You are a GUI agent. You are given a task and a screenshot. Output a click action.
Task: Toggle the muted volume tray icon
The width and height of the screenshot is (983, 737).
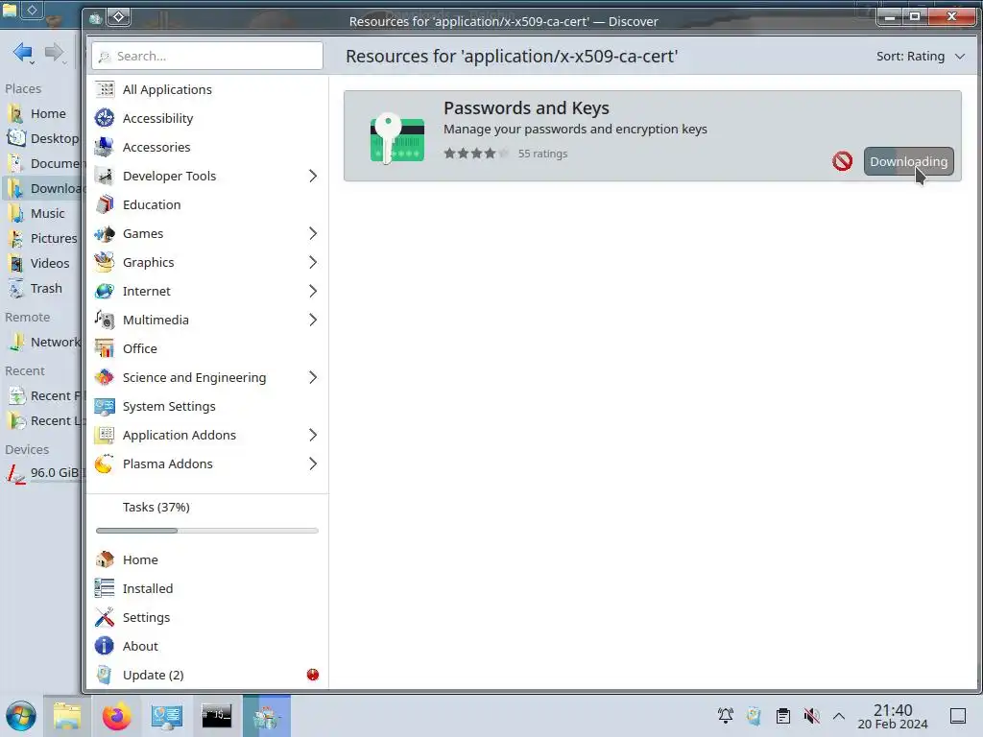[x=812, y=716]
